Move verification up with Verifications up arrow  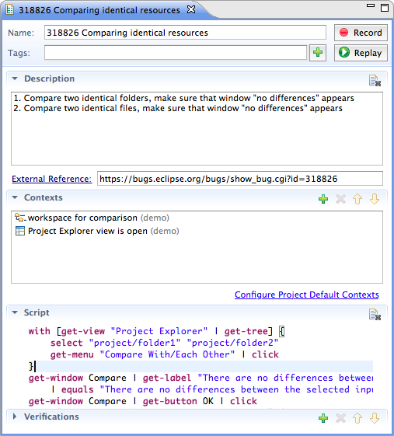pos(357,418)
